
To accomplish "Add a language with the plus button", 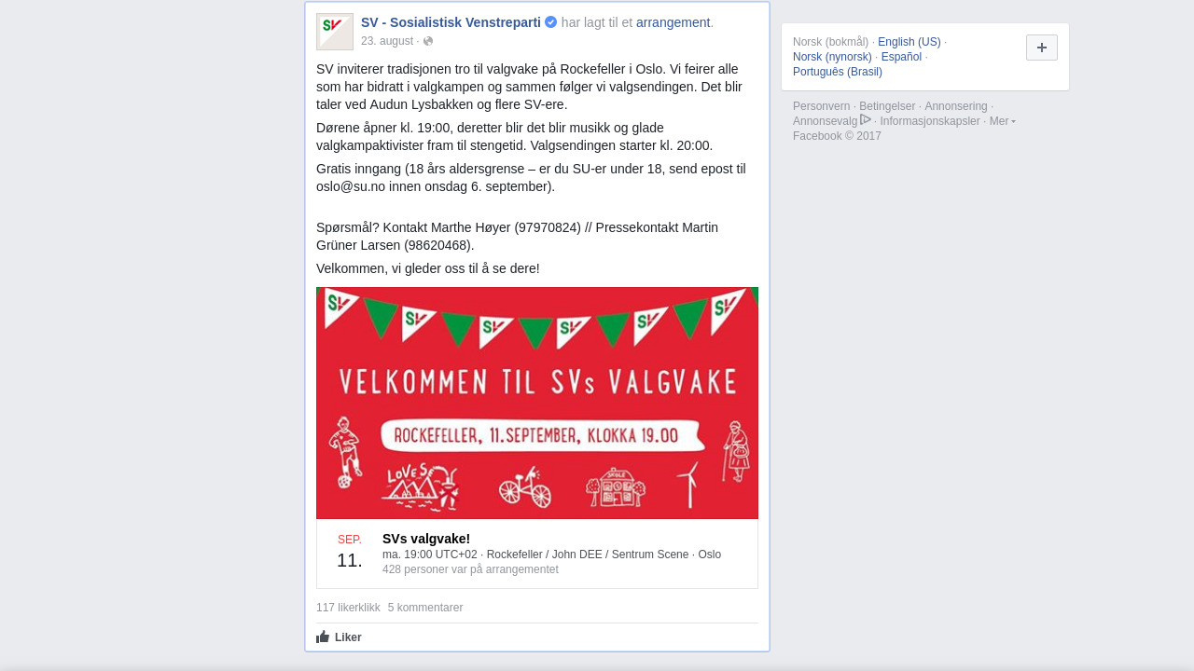I will coord(1042,48).
